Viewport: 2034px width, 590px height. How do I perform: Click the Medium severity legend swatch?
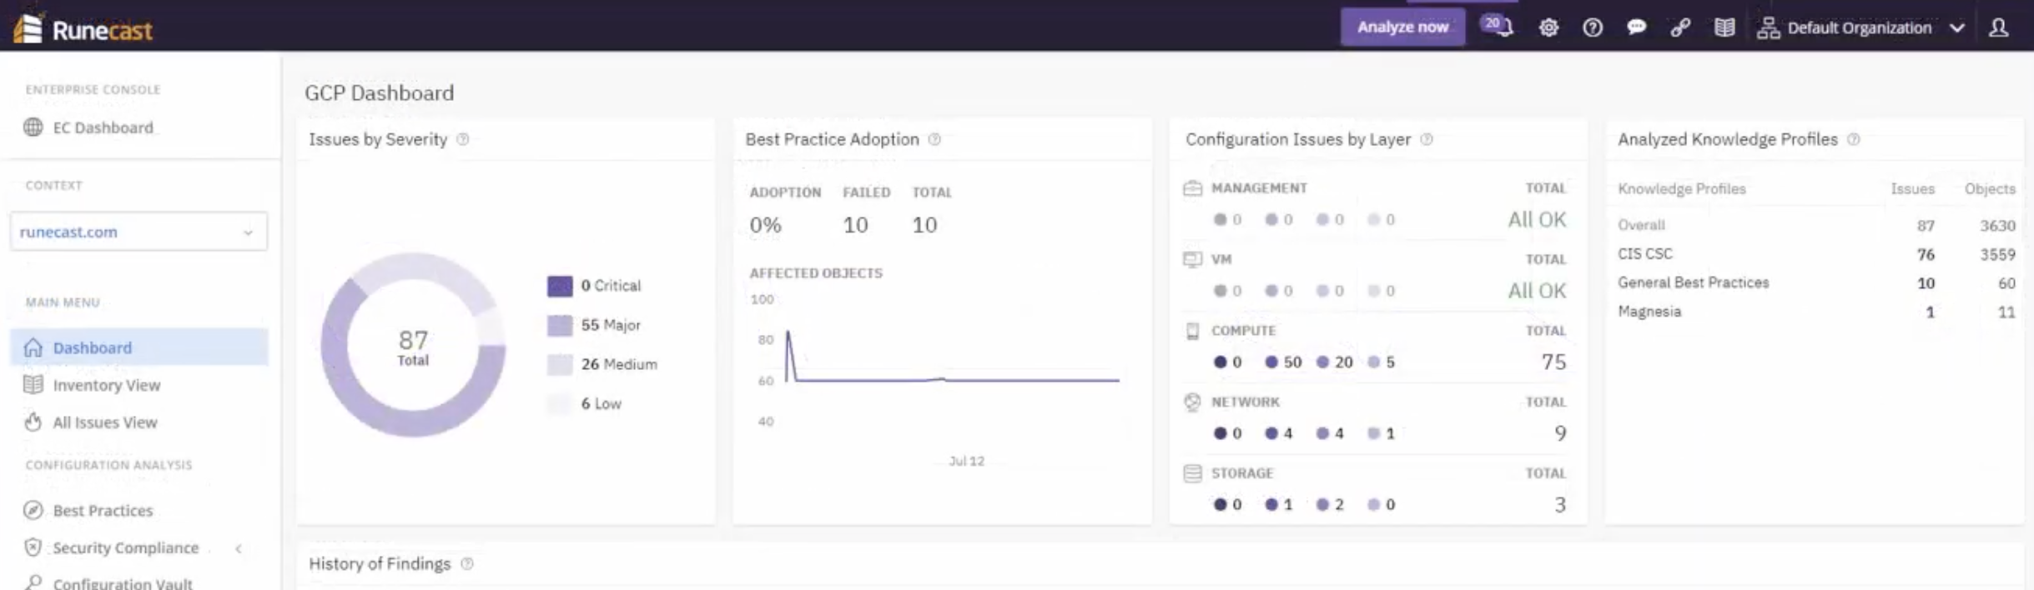[x=560, y=364]
